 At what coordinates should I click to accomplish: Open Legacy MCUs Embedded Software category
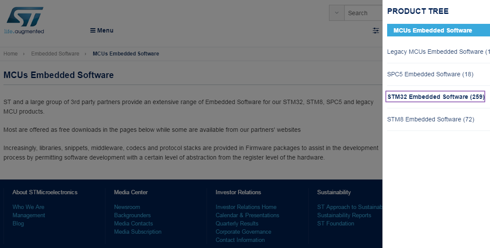[x=435, y=52]
